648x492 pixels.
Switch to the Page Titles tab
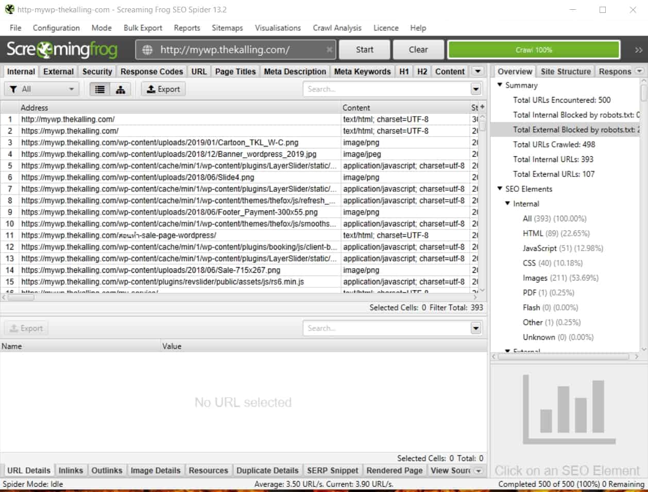point(235,71)
